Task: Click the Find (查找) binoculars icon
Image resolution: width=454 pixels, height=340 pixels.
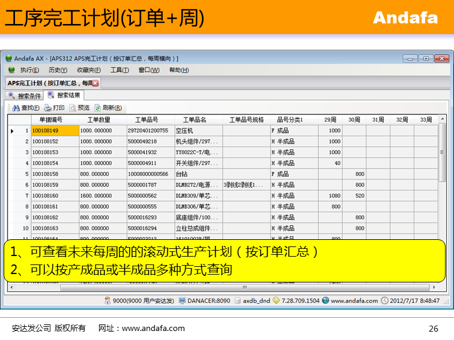Action: (16, 108)
